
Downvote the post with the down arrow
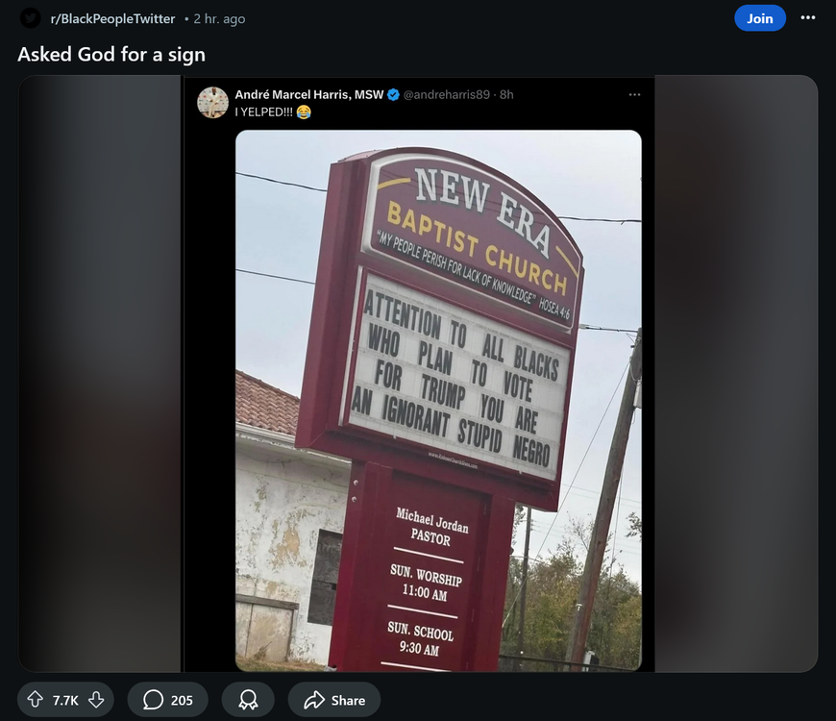coord(96,700)
